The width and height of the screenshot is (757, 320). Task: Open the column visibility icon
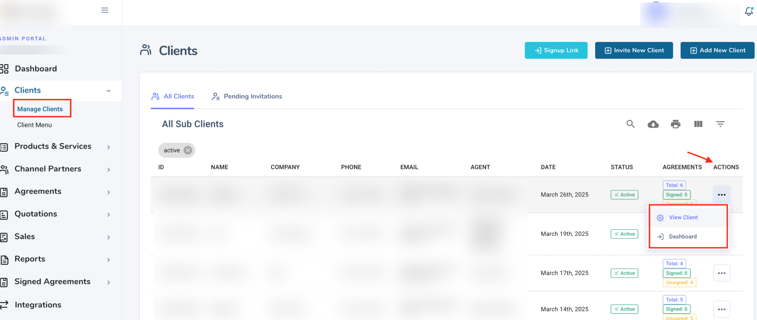tap(698, 124)
